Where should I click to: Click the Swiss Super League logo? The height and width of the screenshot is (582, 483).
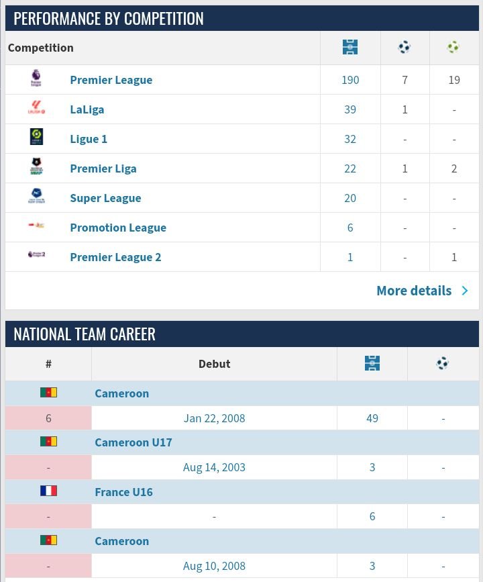pos(36,197)
